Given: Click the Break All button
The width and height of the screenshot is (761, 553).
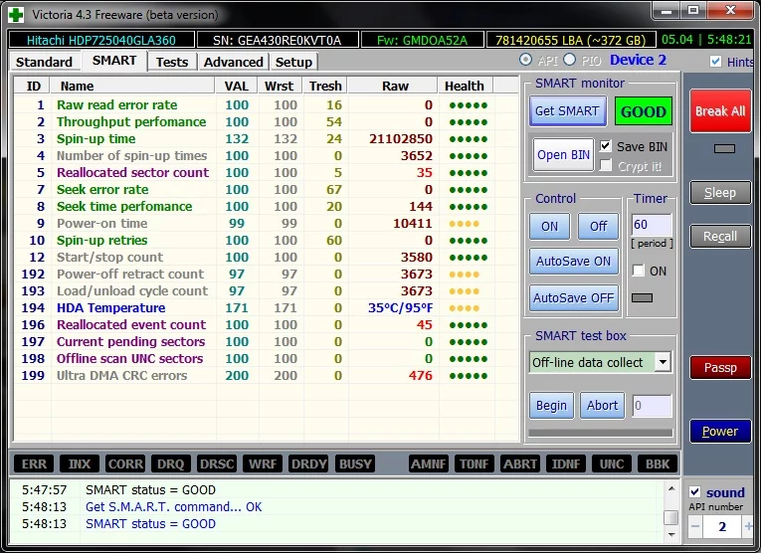Looking at the screenshot, I should [x=720, y=111].
